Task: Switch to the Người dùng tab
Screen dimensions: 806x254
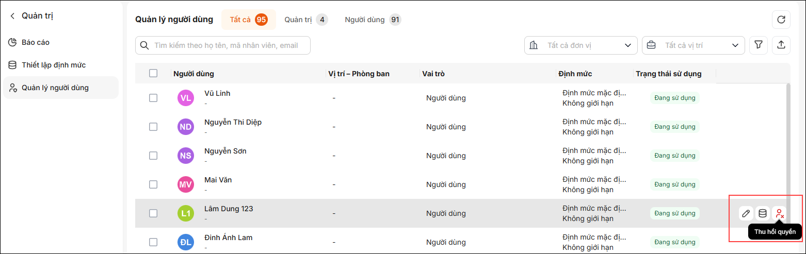Action: pos(373,20)
